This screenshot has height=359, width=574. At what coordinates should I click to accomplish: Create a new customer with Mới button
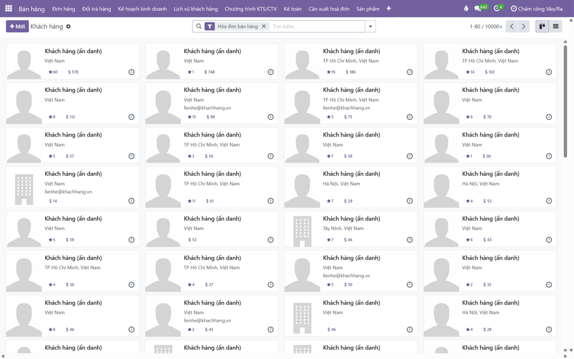click(x=17, y=26)
